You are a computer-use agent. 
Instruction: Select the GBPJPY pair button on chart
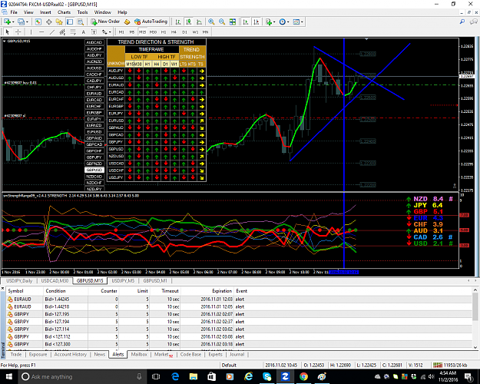[x=94, y=157]
